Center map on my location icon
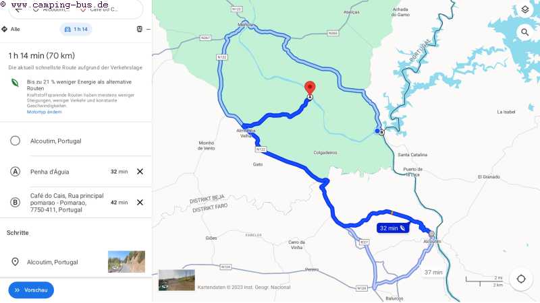The image size is (540, 303). [521, 279]
